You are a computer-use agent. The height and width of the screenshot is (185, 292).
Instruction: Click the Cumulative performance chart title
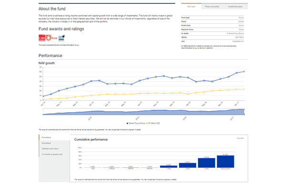point(91,139)
